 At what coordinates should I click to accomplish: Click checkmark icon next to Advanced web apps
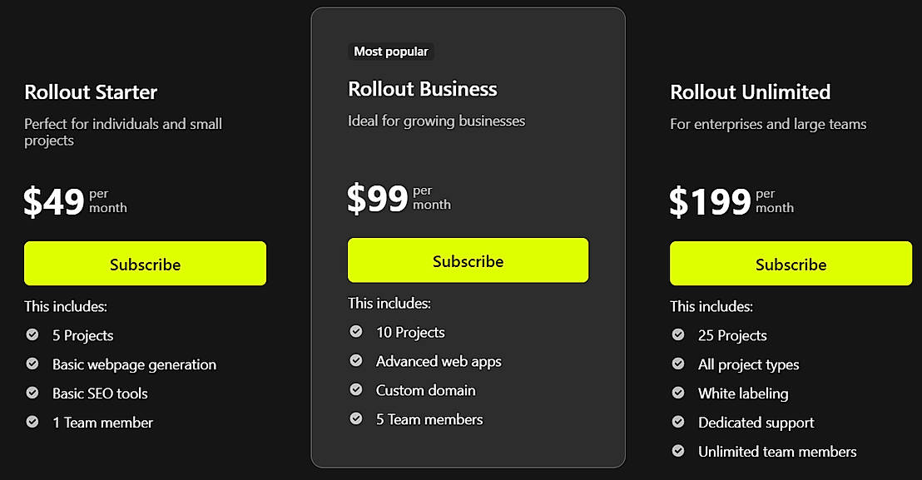(x=356, y=361)
